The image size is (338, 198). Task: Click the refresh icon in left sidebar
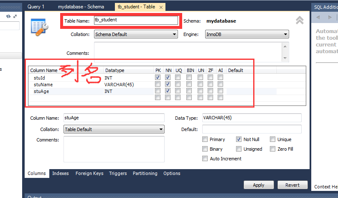[x=8, y=16]
